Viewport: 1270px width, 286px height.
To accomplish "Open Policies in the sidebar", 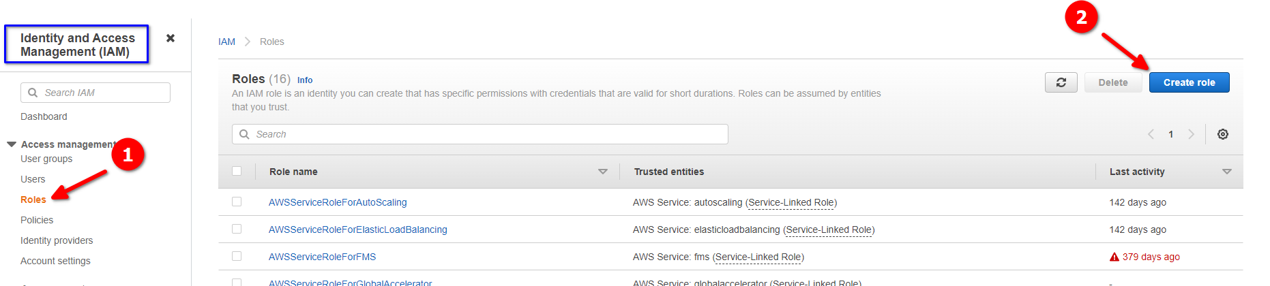I will [x=37, y=220].
